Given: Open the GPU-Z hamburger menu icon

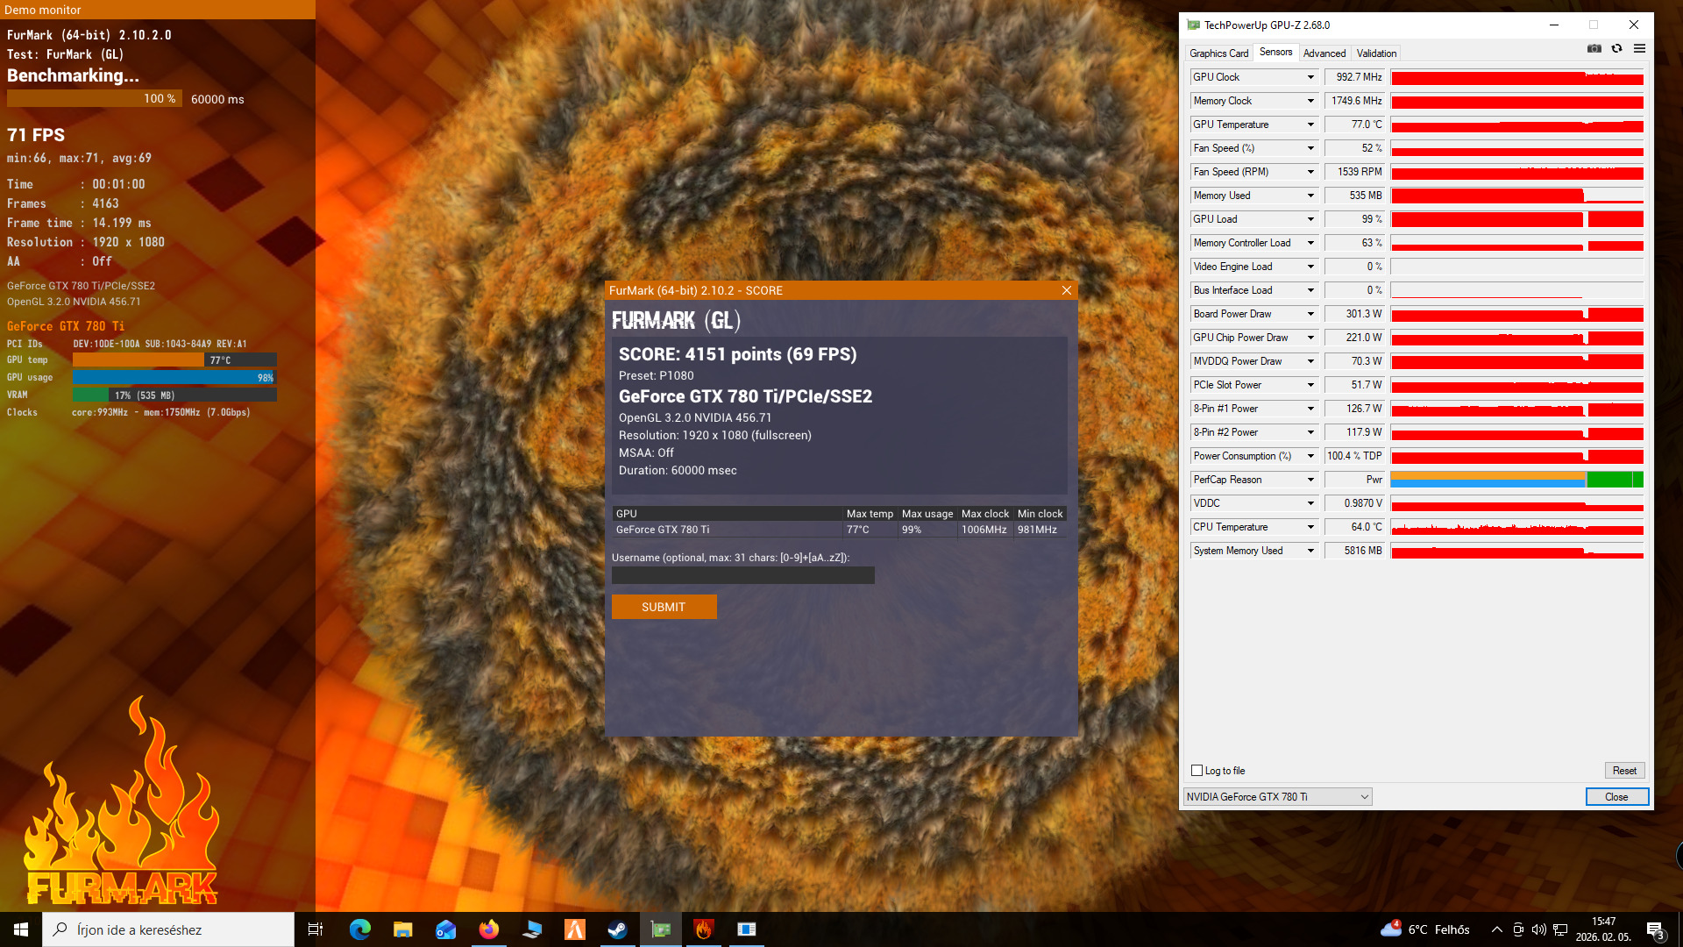Looking at the screenshot, I should click(1639, 49).
